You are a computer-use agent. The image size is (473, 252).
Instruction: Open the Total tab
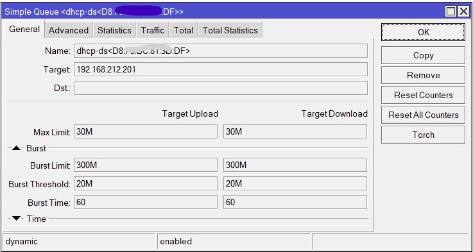click(x=183, y=30)
